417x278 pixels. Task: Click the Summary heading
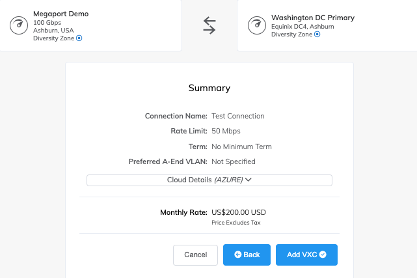[209, 88]
